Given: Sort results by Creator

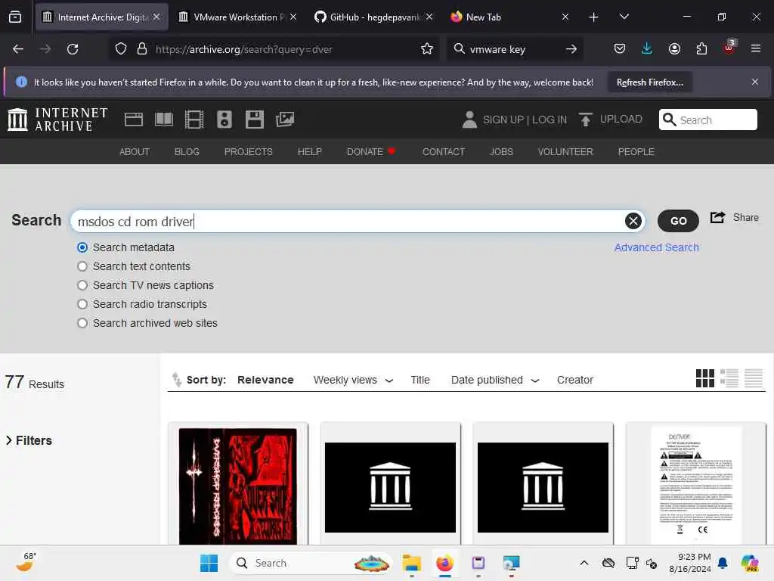Looking at the screenshot, I should [574, 380].
